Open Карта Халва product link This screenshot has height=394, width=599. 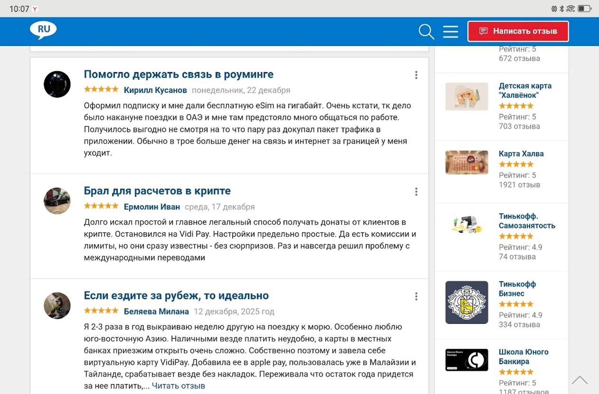point(521,154)
